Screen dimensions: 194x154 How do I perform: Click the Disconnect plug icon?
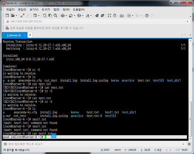click(x=23, y=16)
